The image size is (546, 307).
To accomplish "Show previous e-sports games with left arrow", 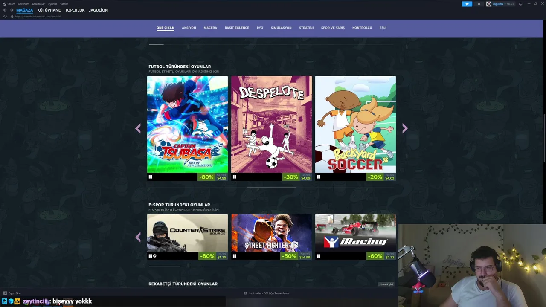I will 138,237.
